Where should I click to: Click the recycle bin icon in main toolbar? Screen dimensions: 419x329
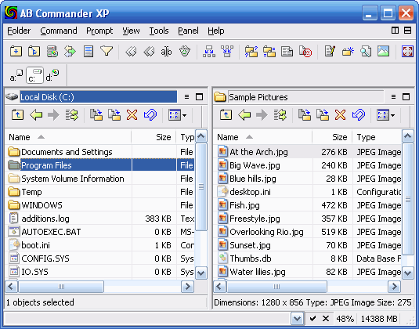[185, 51]
